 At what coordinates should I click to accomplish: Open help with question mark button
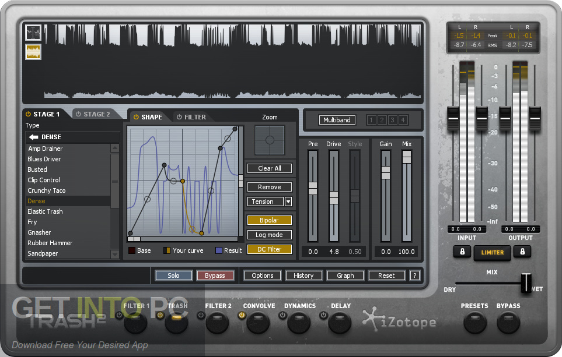click(x=415, y=275)
